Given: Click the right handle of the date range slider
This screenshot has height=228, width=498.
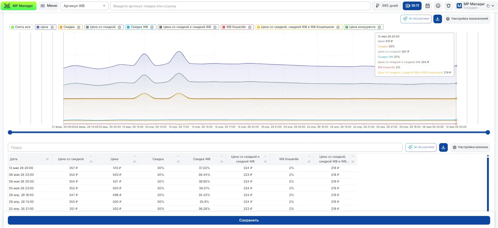Looking at the screenshot, I should (488, 132).
